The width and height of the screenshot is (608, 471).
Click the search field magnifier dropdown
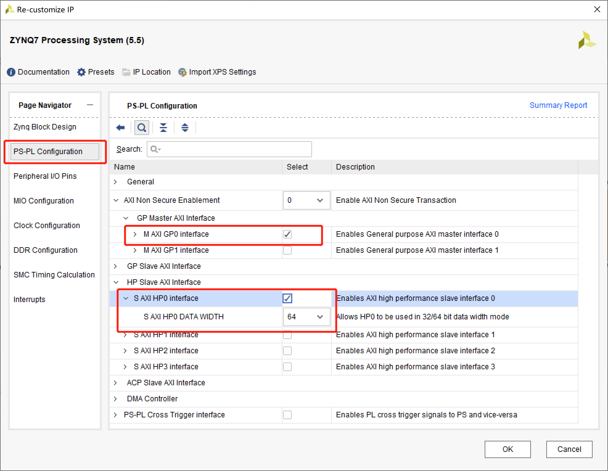[x=155, y=149]
